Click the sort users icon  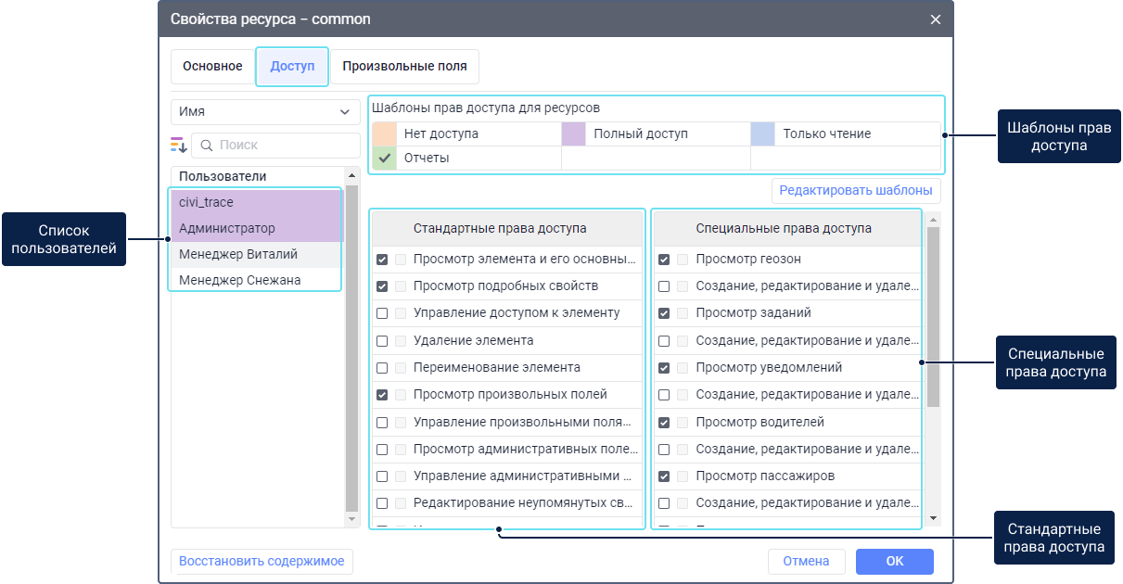coord(179,146)
